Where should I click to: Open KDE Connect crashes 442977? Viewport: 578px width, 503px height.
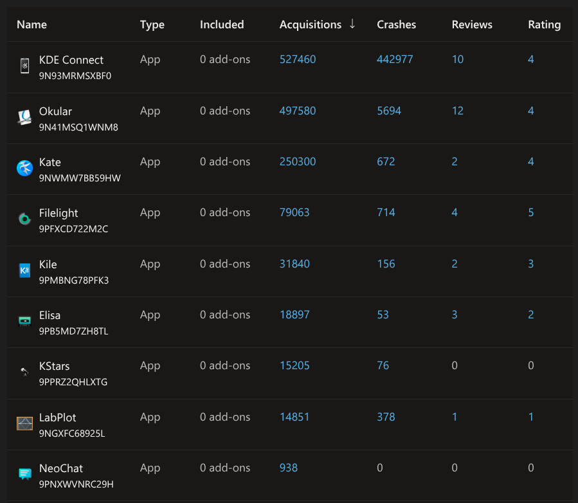[395, 59]
